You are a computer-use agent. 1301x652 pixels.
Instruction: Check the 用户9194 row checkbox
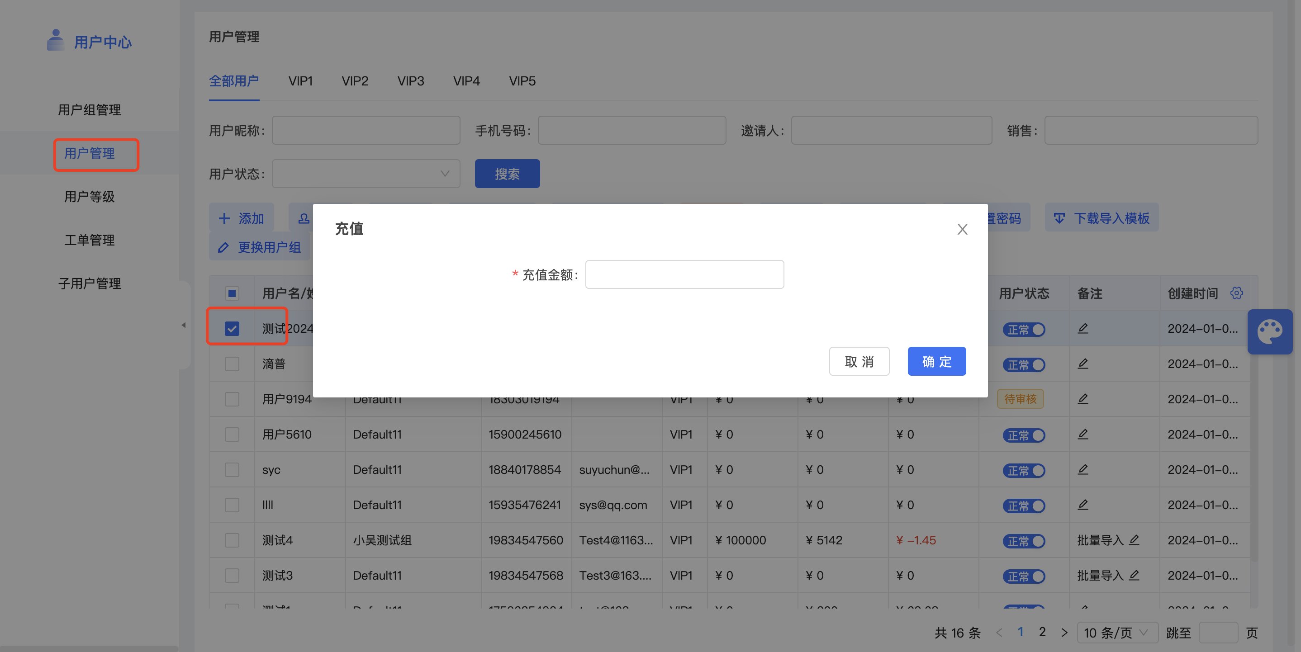click(232, 399)
